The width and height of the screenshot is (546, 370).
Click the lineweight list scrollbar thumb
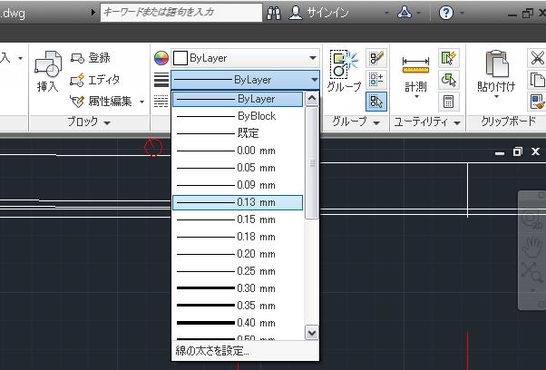point(312,163)
